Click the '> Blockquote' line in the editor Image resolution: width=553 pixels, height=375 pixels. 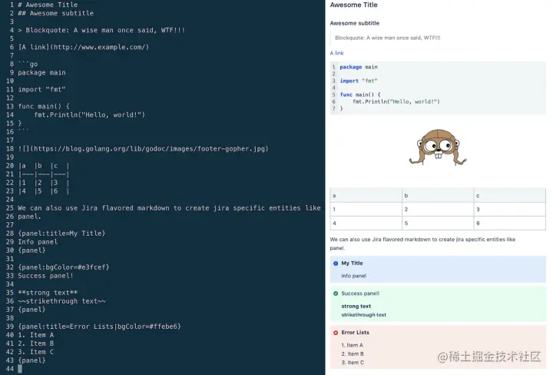(101, 30)
